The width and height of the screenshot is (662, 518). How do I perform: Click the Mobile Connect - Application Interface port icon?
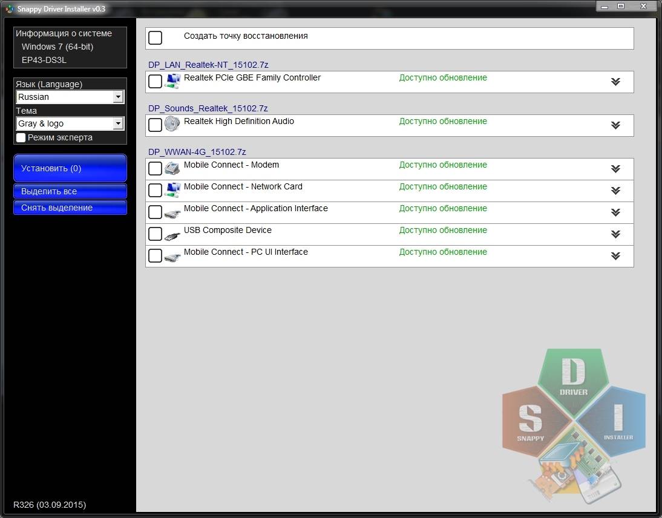(172, 213)
